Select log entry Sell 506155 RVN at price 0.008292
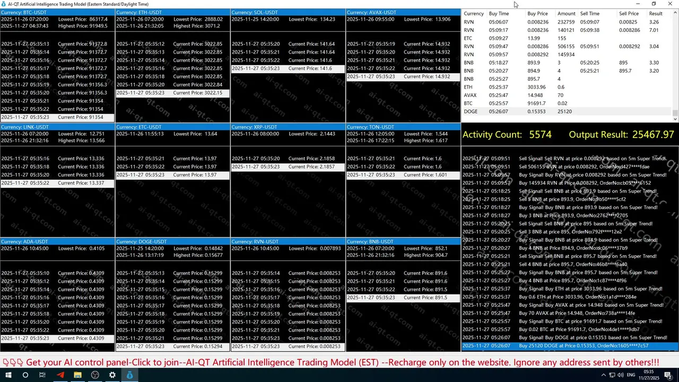 [570, 167]
